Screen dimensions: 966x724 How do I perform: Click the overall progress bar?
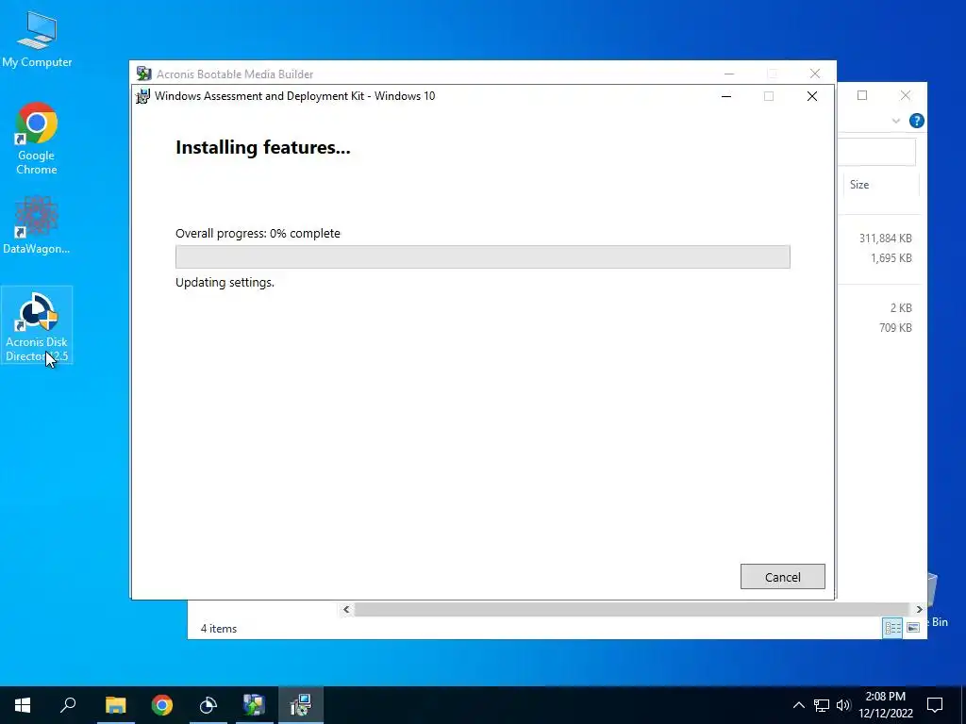(x=482, y=256)
